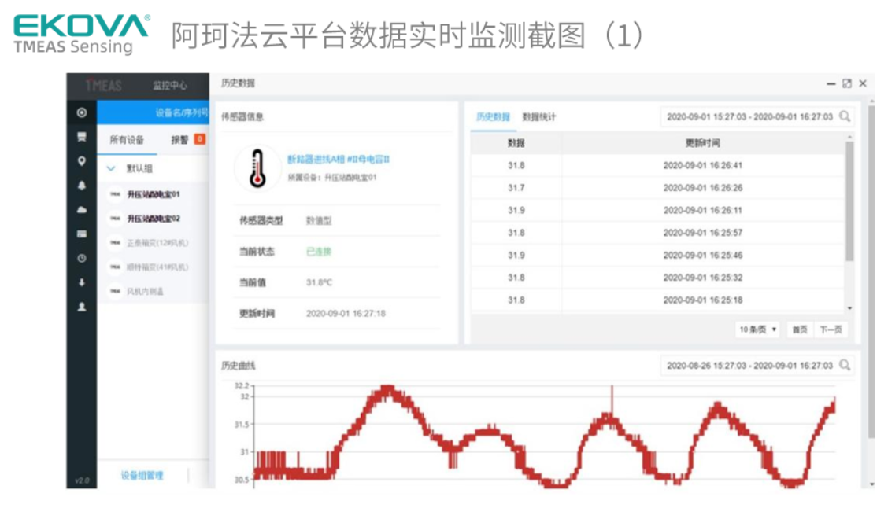Open the clock history icon in sidebar
The width and height of the screenshot is (888, 508).
click(x=81, y=258)
